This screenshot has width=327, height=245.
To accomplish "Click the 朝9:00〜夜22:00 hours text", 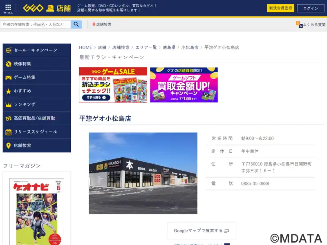I will pyautogui.click(x=258, y=138).
